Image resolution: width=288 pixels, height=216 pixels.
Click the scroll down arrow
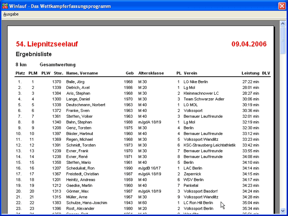tap(283, 211)
